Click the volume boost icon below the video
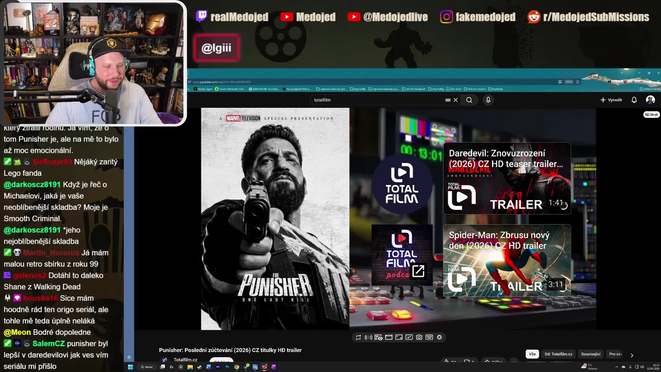661x372 pixels. coord(368,337)
